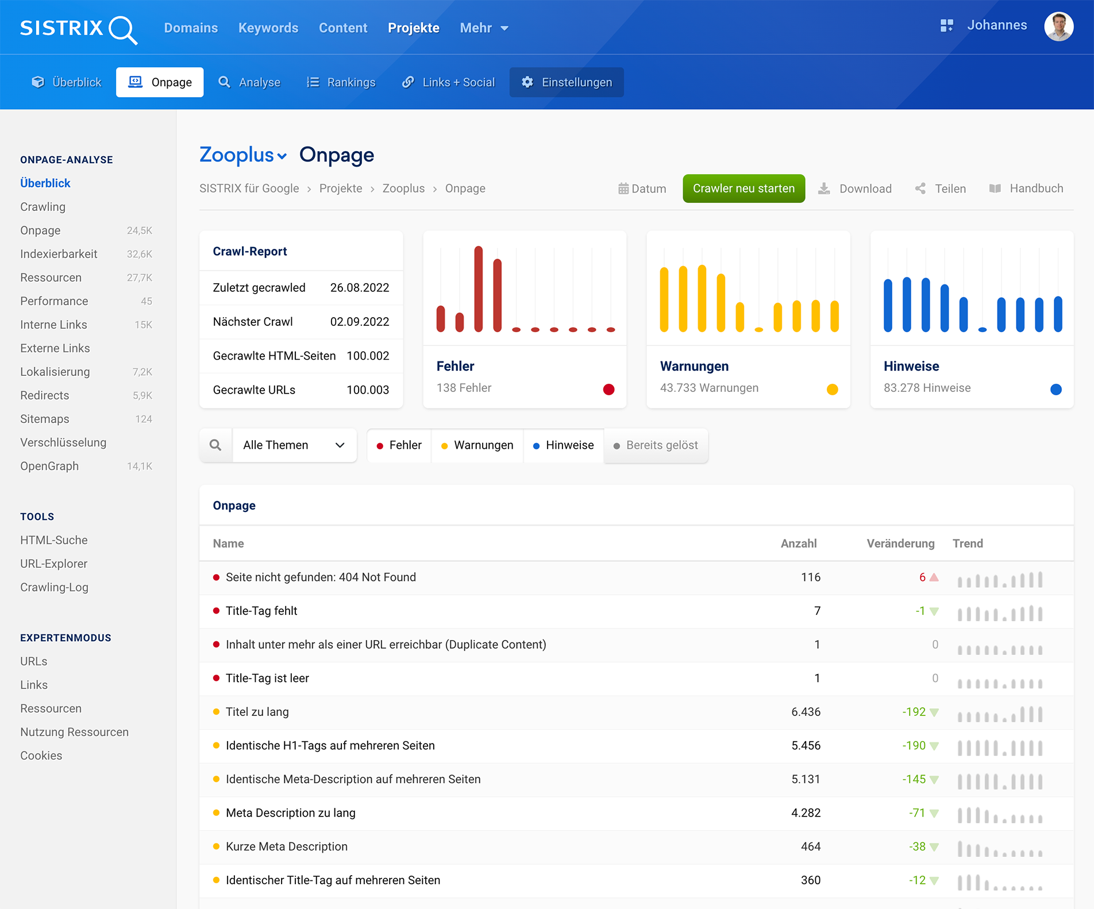The width and height of the screenshot is (1094, 909).
Task: Open Crawling-Log in the sidebar
Action: tap(54, 587)
